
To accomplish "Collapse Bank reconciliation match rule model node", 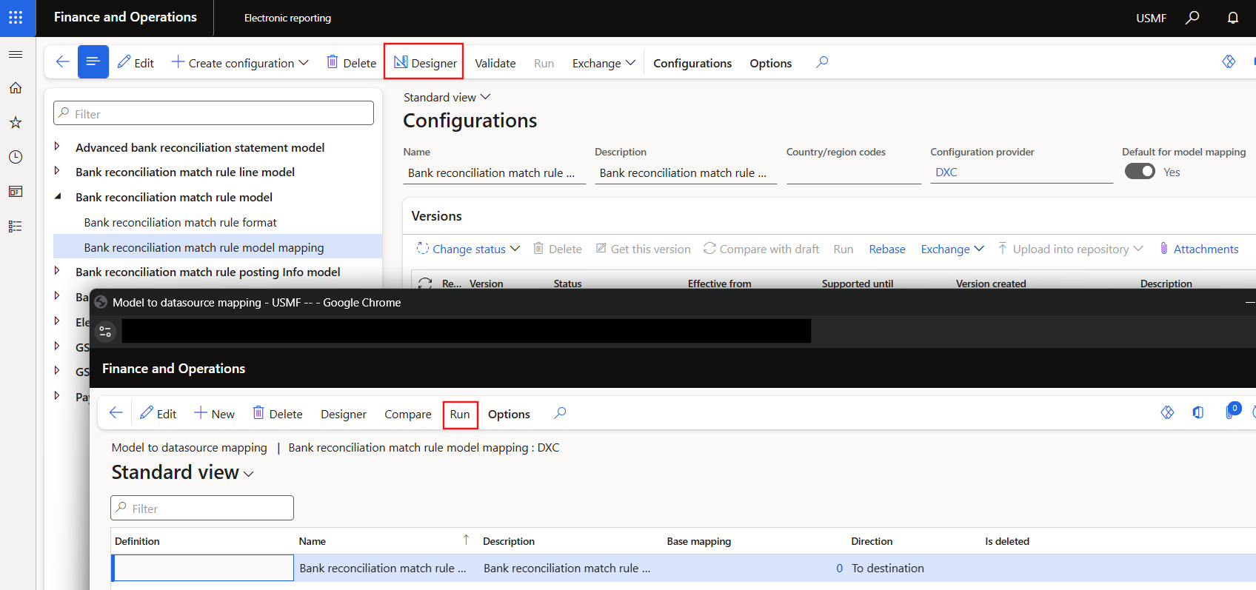I will point(58,197).
